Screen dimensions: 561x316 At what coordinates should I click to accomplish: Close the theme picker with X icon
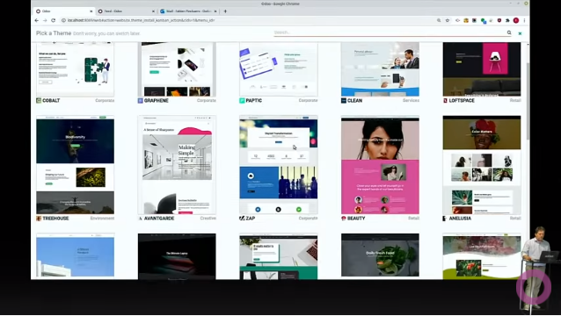(x=520, y=33)
